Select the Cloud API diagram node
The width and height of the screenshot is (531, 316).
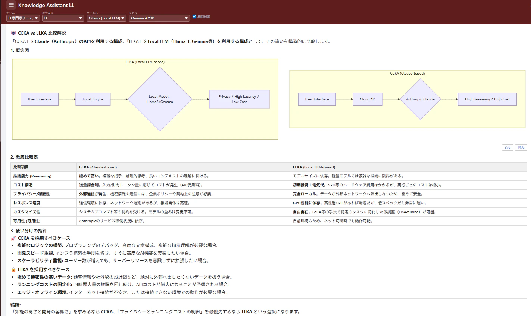(368, 99)
